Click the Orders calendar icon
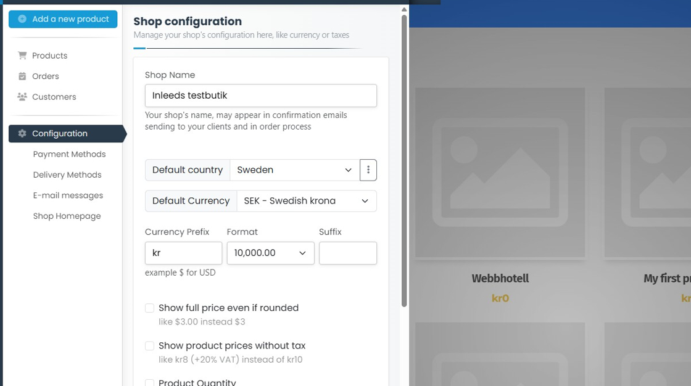 [x=22, y=76]
